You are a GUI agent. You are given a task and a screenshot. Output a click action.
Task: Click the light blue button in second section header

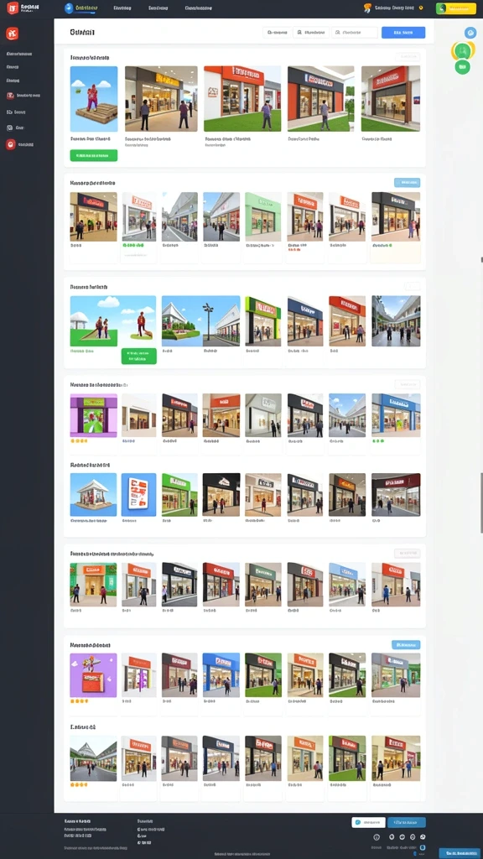[407, 182]
